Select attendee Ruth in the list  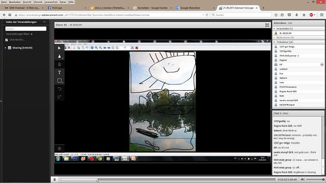coord(299,96)
